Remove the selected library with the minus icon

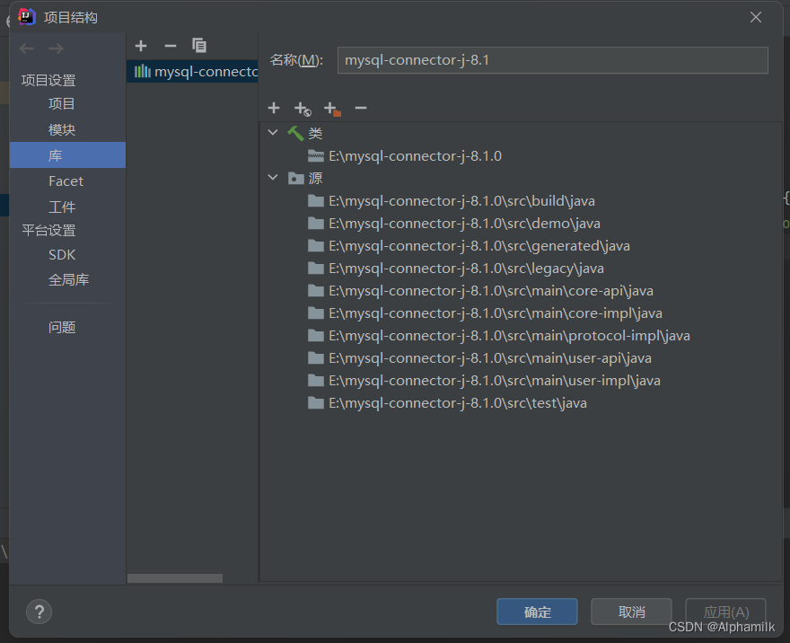pyautogui.click(x=170, y=45)
